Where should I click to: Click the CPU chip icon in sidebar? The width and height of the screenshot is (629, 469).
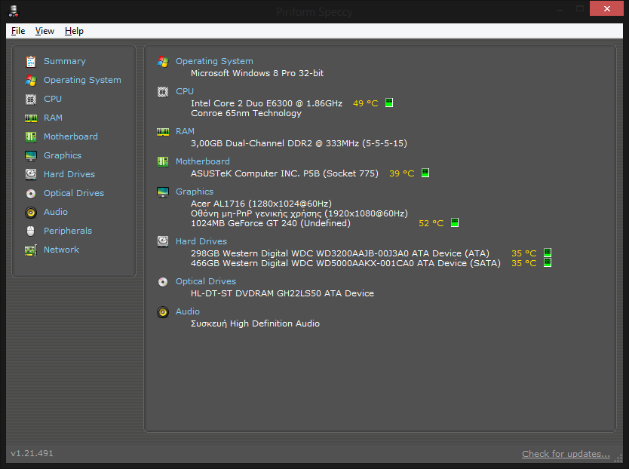(x=31, y=99)
